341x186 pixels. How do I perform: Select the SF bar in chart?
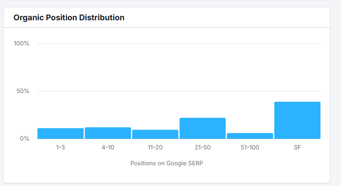coord(297,120)
